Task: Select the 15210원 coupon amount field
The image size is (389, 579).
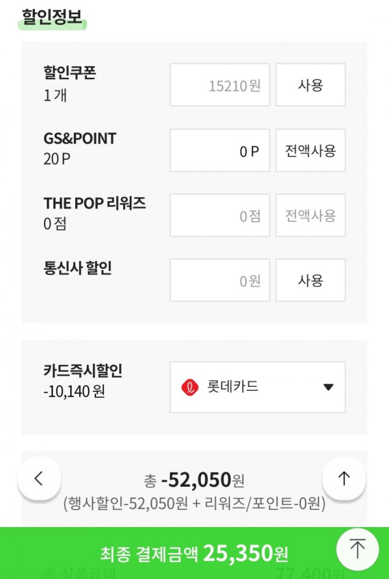Action: (220, 84)
